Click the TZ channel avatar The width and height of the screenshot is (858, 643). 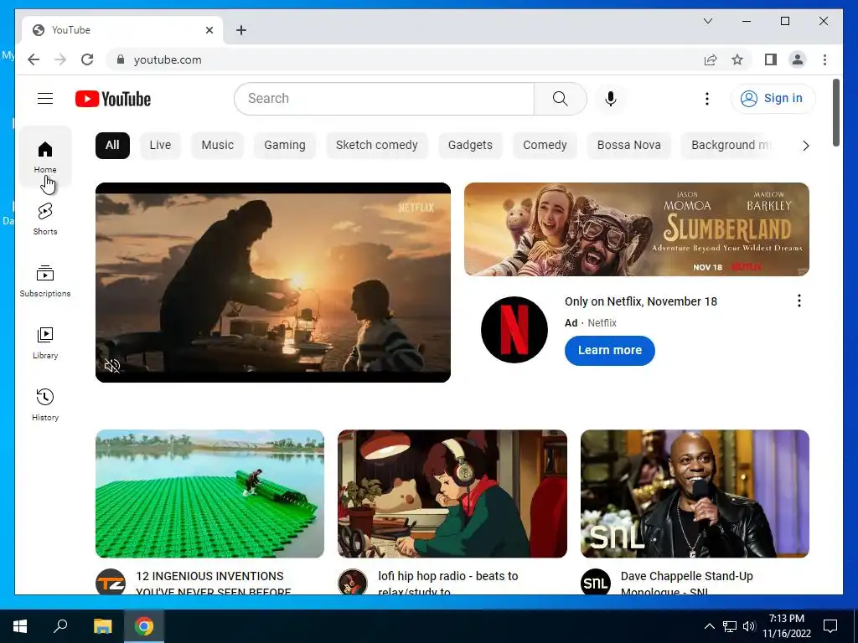click(111, 582)
